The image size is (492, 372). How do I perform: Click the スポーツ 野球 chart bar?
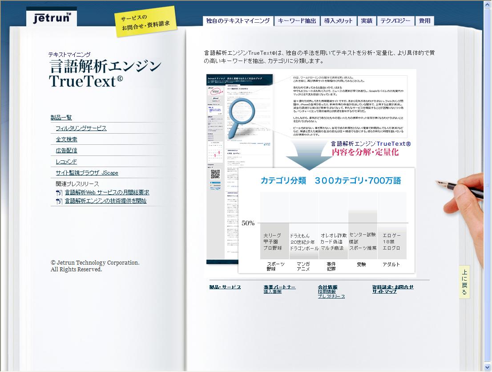coord(274,241)
